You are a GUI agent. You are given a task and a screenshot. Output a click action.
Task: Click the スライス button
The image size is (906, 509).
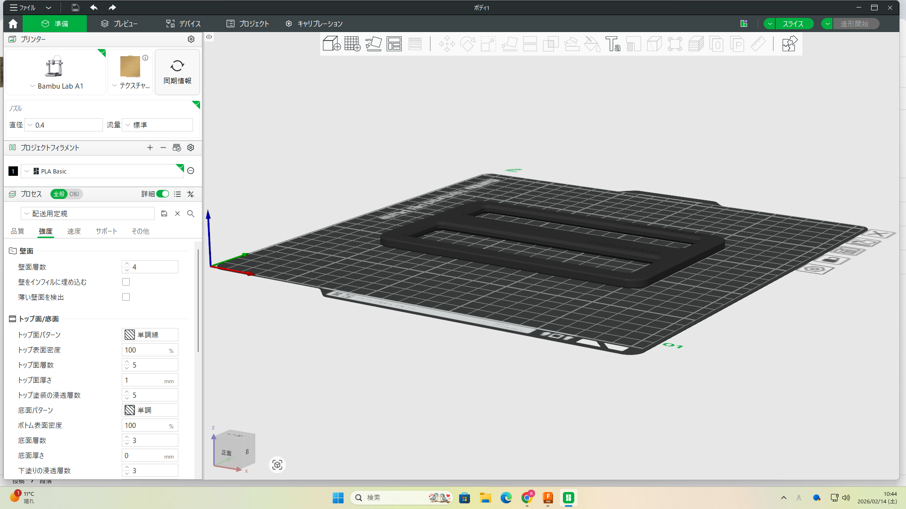coord(793,24)
